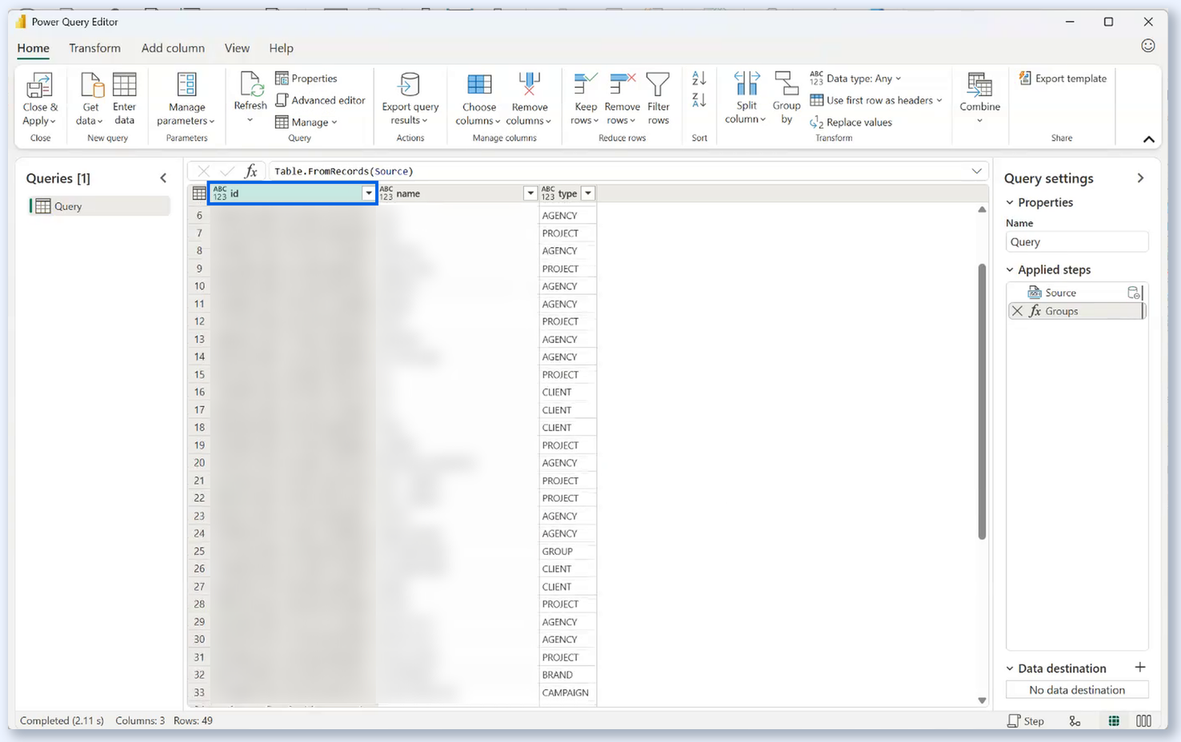The image size is (1181, 742).
Task: Collapse the Queries pane
Action: point(163,178)
